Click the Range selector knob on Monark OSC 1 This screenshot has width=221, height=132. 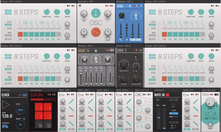(x=124, y=80)
